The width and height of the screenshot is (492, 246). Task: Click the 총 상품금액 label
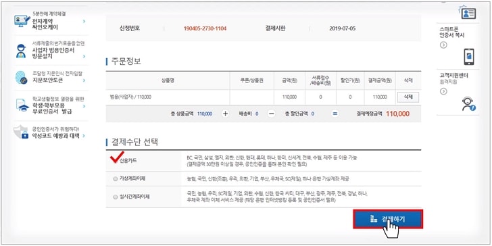(182, 114)
